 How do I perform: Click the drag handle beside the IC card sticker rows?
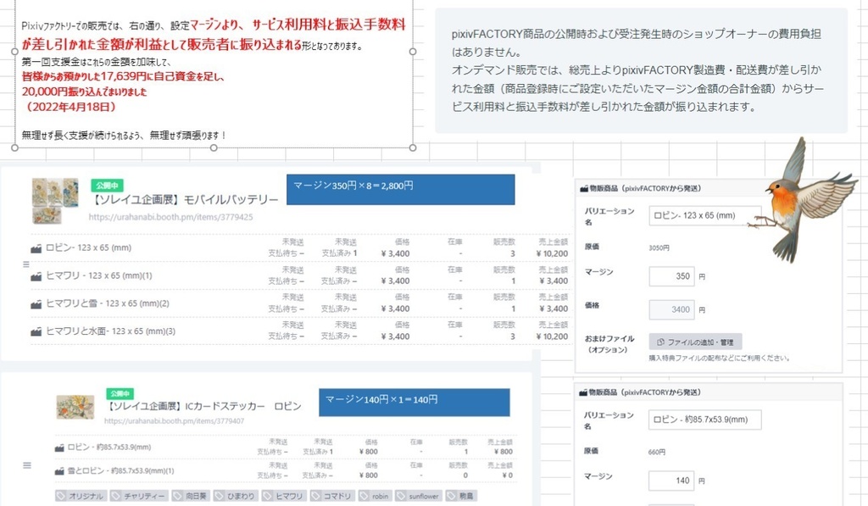26,465
